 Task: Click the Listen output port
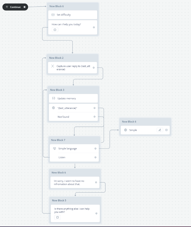point(95,157)
